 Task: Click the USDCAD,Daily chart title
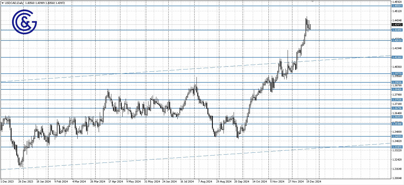(x=13, y=3)
